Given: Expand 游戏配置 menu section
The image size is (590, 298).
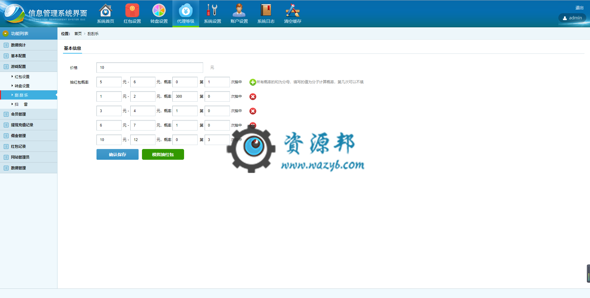Looking at the screenshot, I should coord(29,67).
